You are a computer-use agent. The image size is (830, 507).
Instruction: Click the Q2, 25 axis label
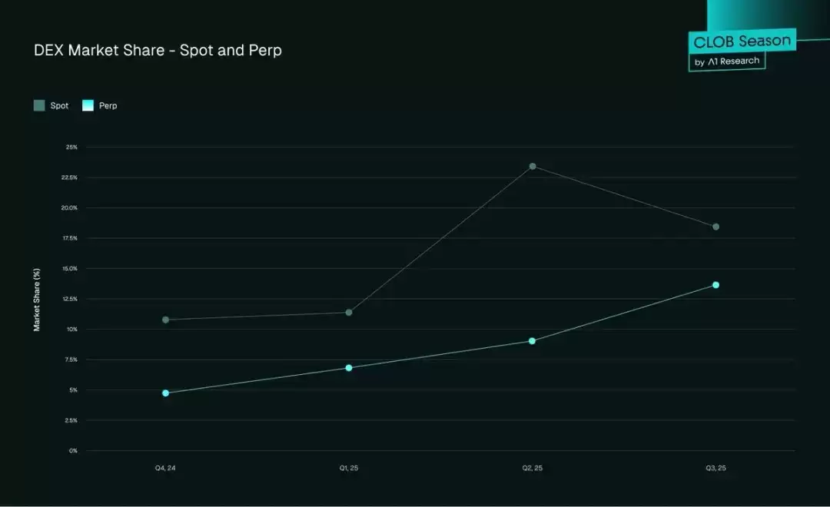pos(532,468)
